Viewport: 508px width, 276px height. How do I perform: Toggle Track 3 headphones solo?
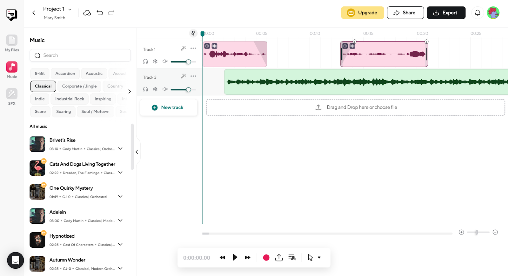(x=145, y=89)
